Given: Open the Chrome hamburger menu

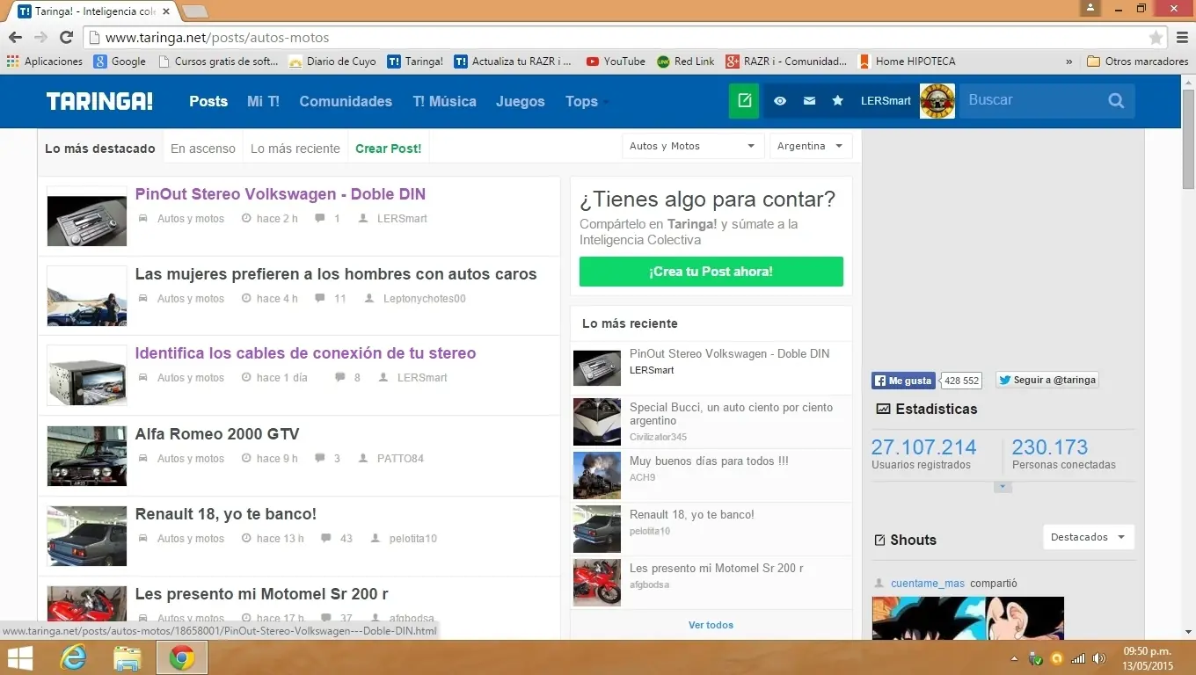Looking at the screenshot, I should point(1182,38).
